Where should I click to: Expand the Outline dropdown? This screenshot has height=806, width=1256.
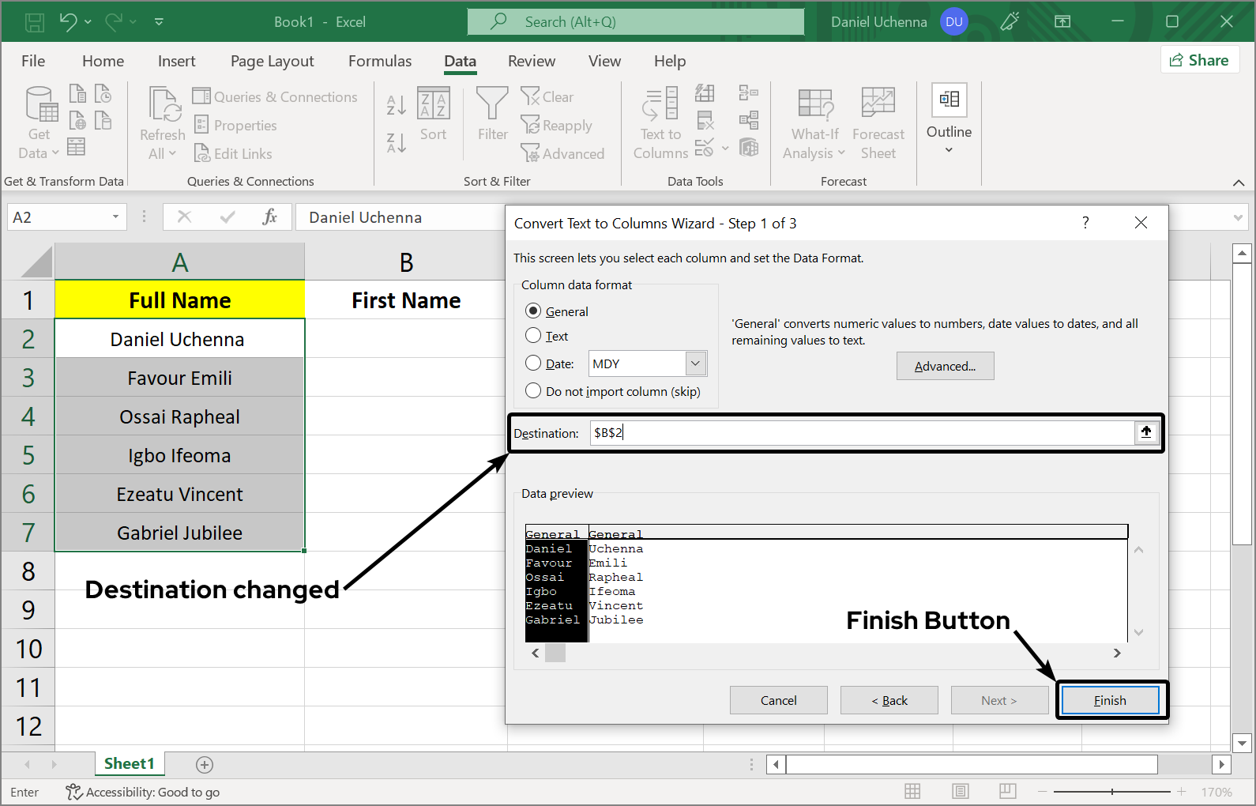click(949, 149)
